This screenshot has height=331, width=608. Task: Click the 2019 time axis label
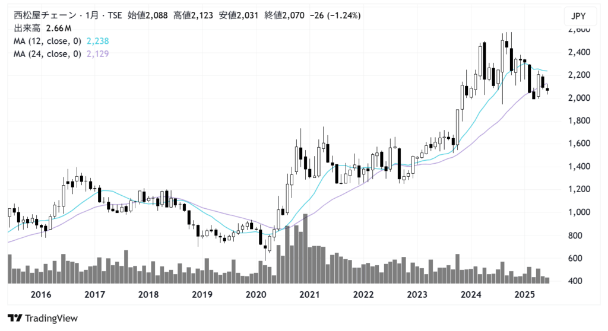click(x=202, y=295)
